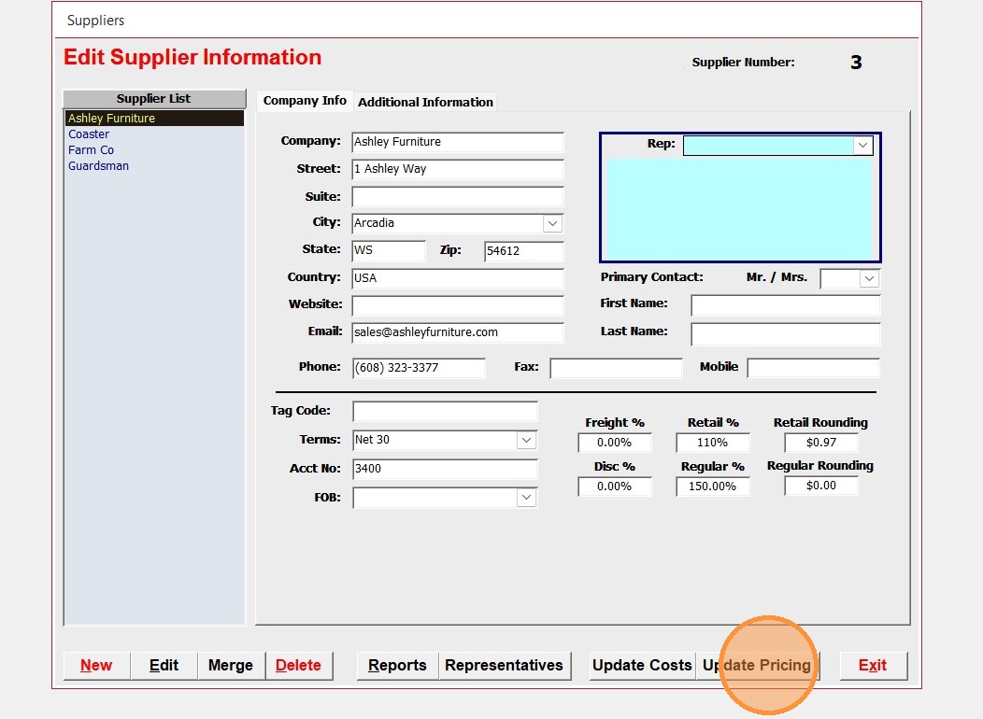Click the Email input field

coord(457,332)
